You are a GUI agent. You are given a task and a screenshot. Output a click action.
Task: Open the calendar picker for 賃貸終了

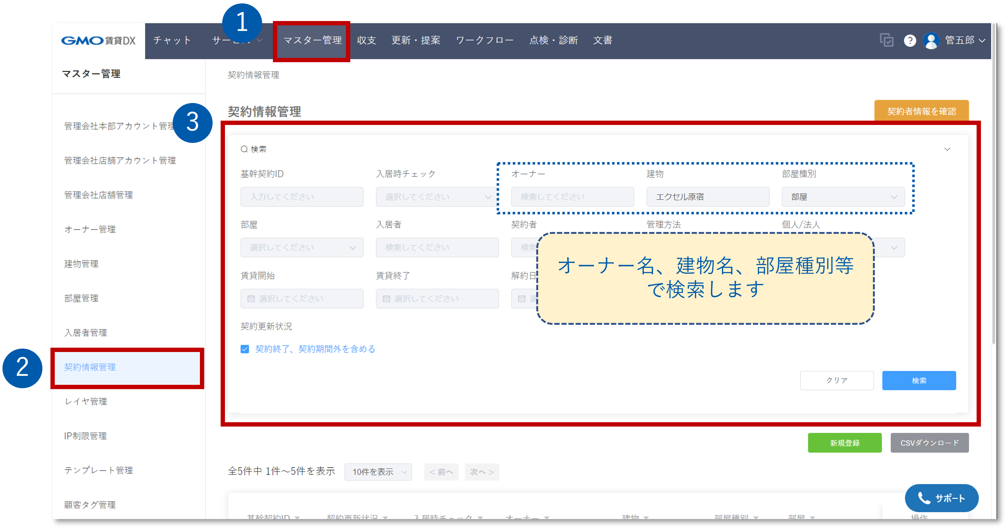386,298
